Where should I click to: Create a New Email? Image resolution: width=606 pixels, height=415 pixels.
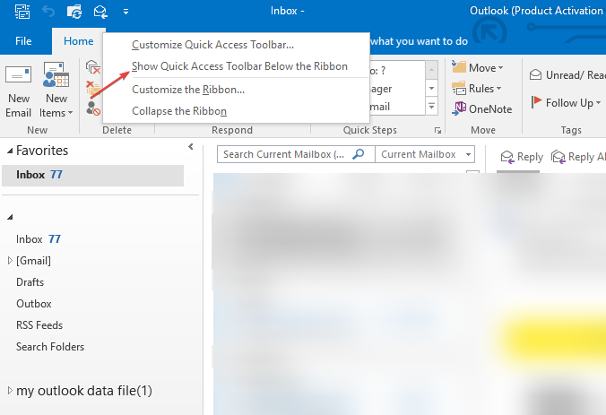[18, 91]
